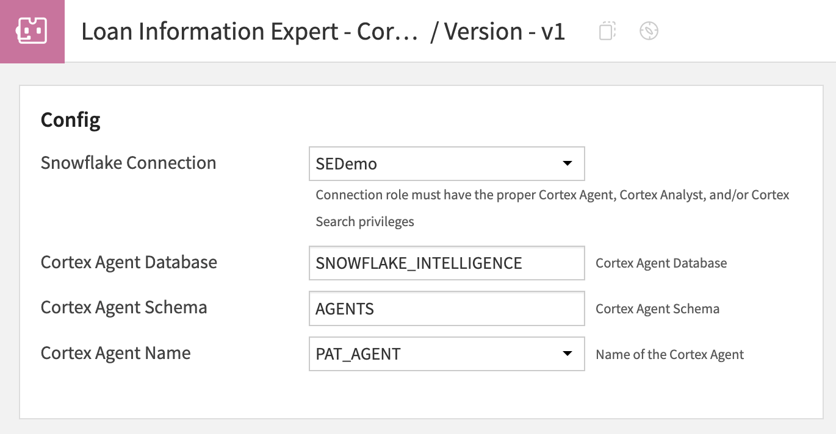Click the Config section heading
This screenshot has width=836, height=434.
70,119
